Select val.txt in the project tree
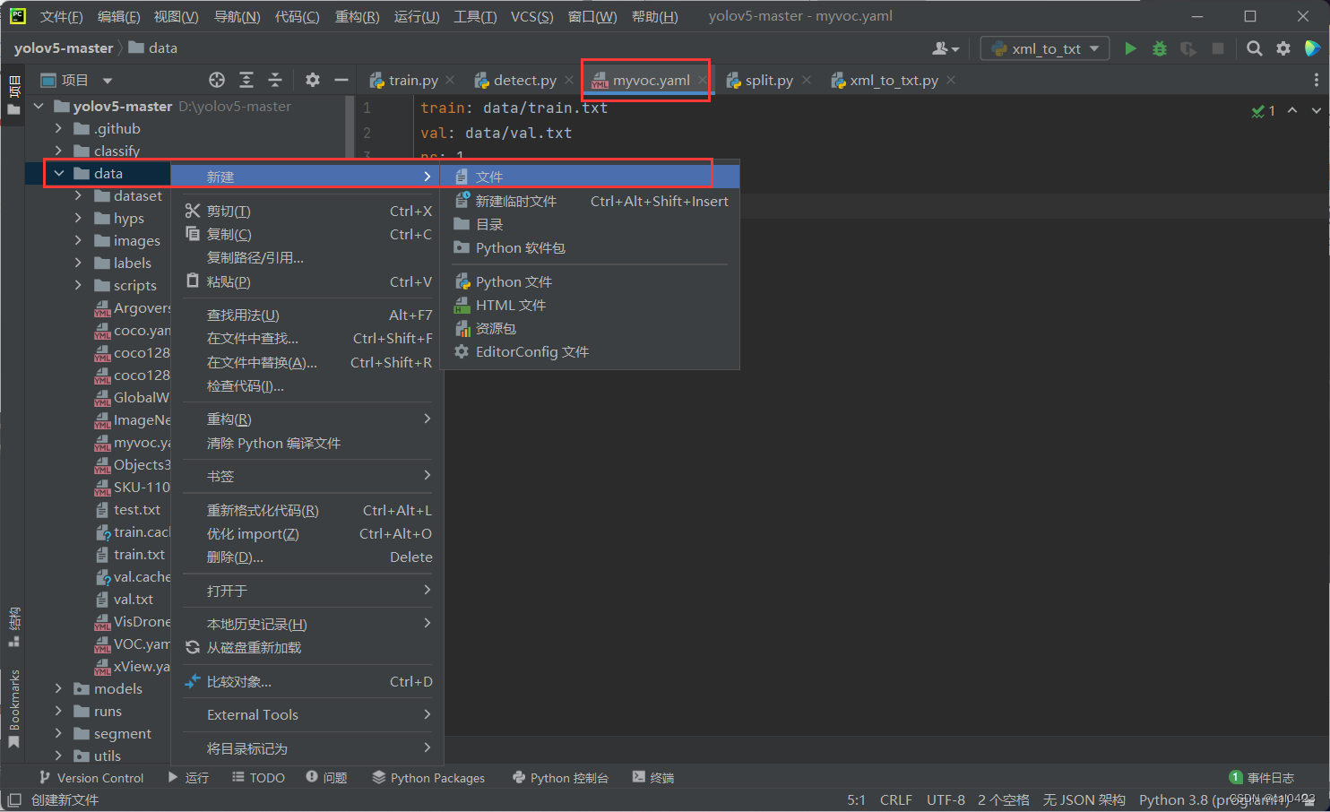The height and width of the screenshot is (812, 1330). (134, 599)
